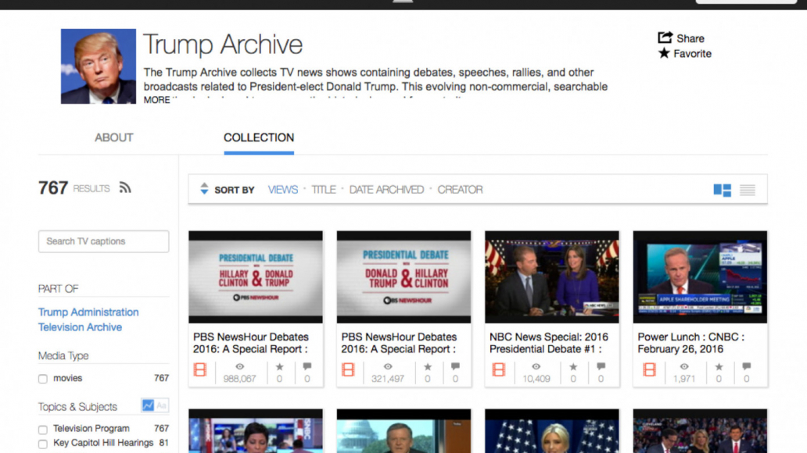Toggle sort direction arrows
Screen dimensions: 807x453
[204, 189]
